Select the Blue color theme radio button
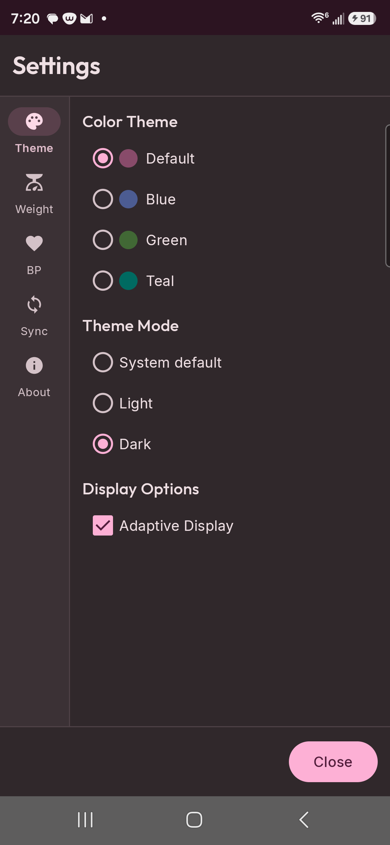 tap(103, 199)
